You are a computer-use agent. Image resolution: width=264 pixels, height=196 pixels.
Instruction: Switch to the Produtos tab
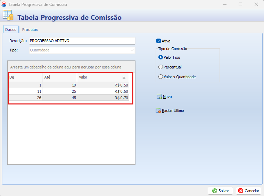30,30
